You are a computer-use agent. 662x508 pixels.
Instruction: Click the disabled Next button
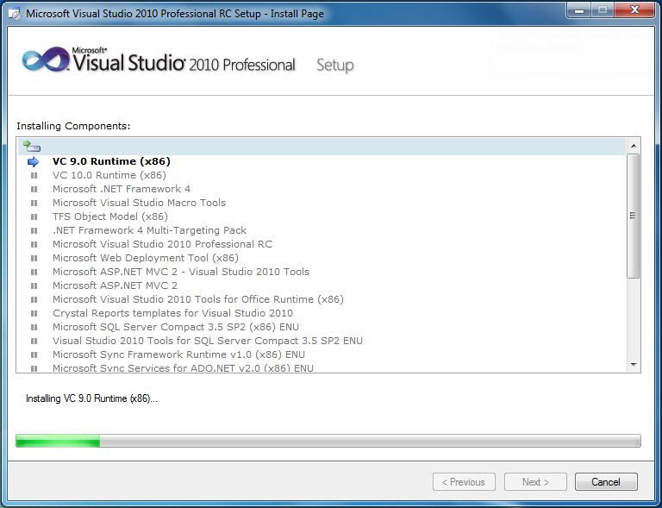pyautogui.click(x=535, y=482)
